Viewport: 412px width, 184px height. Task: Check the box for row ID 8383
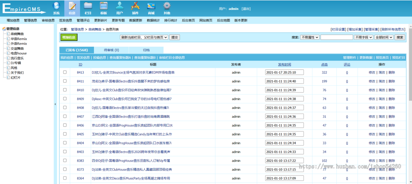click(65, 160)
